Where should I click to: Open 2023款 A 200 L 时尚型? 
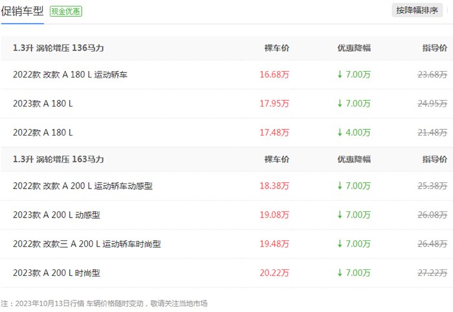56,273
